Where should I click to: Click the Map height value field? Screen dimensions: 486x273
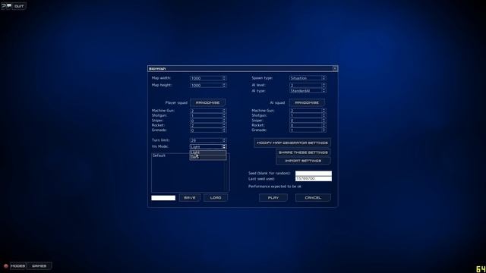click(x=206, y=85)
